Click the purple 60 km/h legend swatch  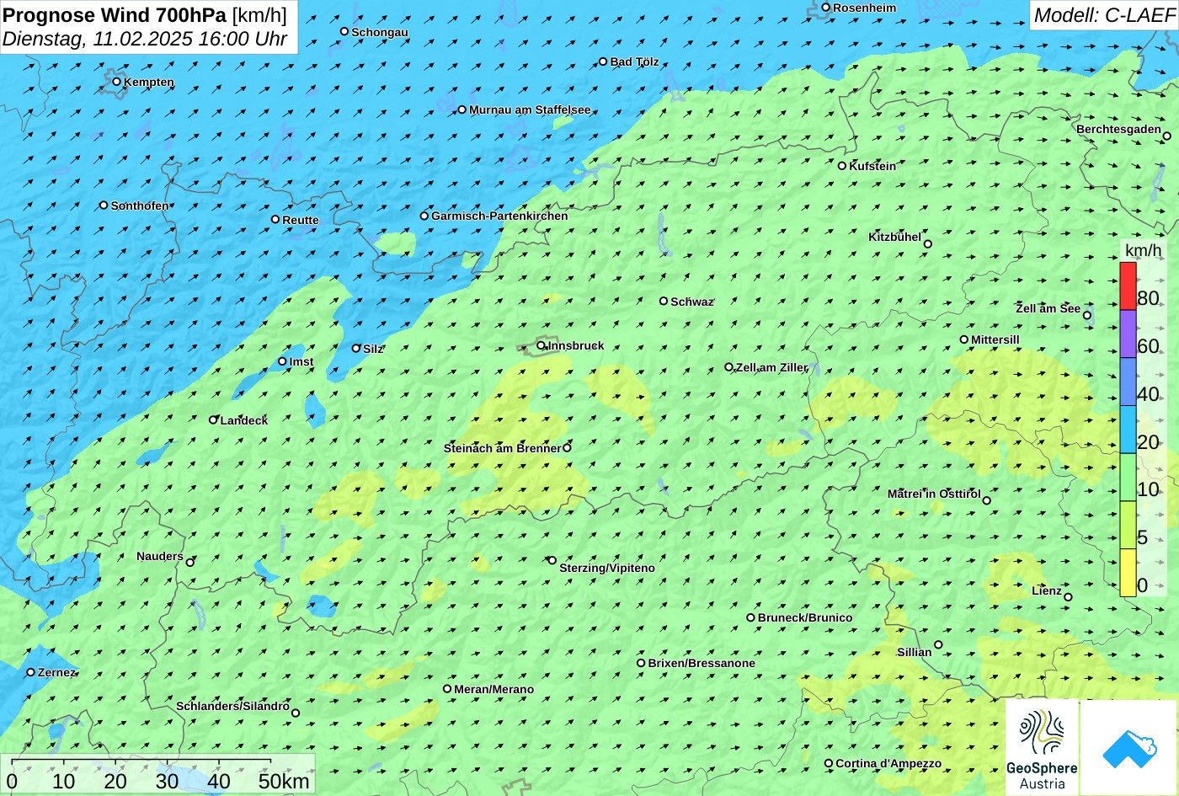[1128, 334]
